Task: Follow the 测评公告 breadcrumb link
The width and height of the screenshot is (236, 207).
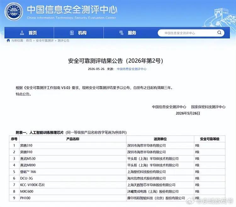Action: pyautogui.click(x=63, y=41)
